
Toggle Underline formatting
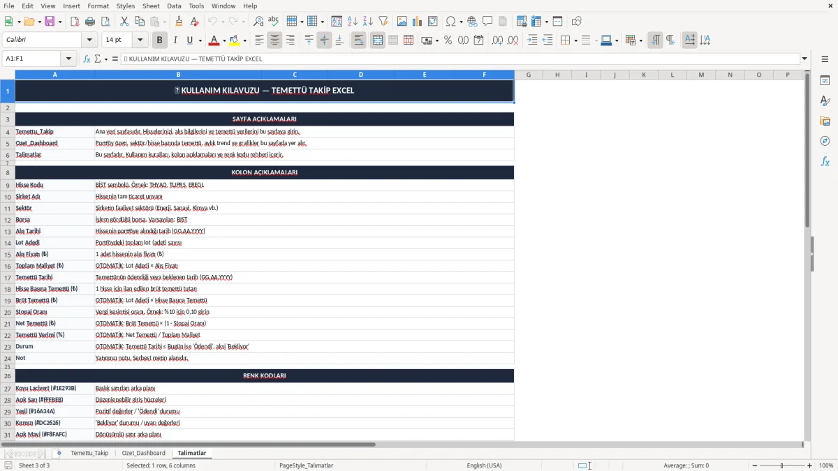(x=189, y=40)
